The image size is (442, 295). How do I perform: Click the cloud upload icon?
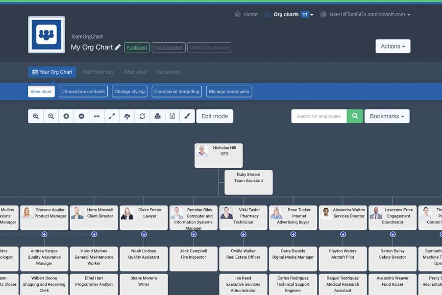click(x=127, y=116)
